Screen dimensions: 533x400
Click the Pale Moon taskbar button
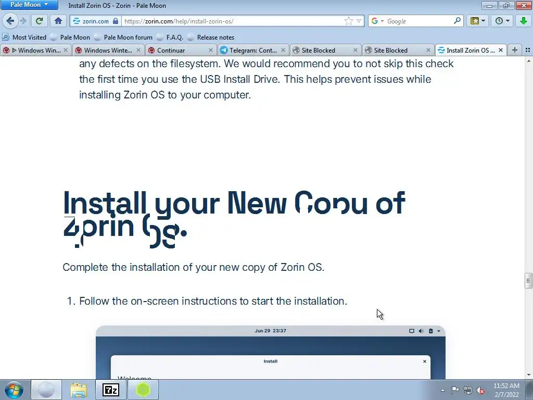46,390
